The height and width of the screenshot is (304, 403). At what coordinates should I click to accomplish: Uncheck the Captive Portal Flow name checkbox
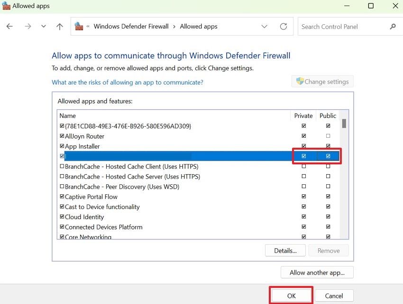click(x=62, y=196)
